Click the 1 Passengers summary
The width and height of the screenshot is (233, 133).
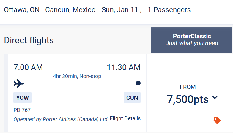(x=169, y=10)
